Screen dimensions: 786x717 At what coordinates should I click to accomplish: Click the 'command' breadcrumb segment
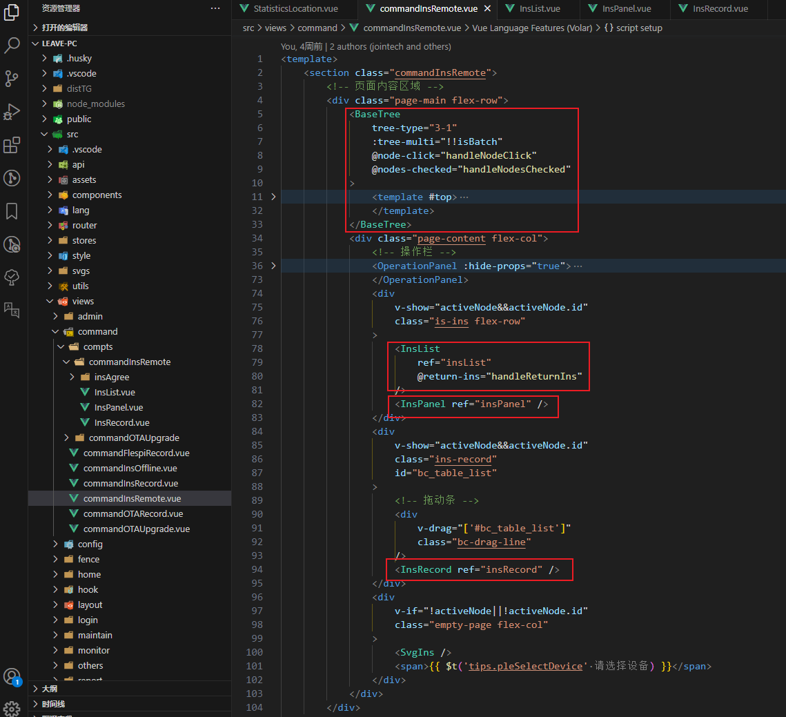317,28
